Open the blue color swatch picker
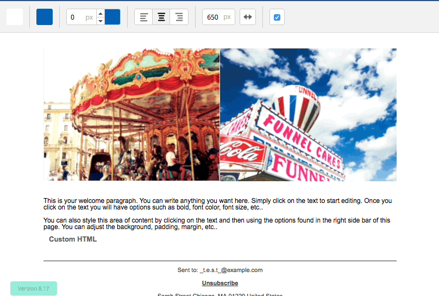 point(45,17)
